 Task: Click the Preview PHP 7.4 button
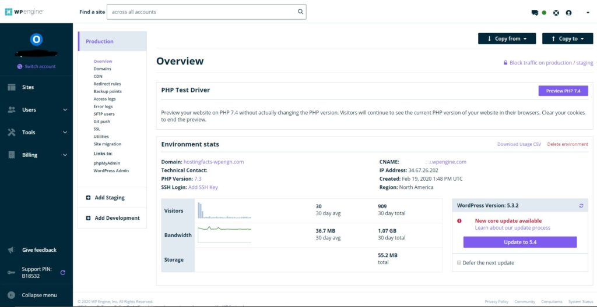563,91
